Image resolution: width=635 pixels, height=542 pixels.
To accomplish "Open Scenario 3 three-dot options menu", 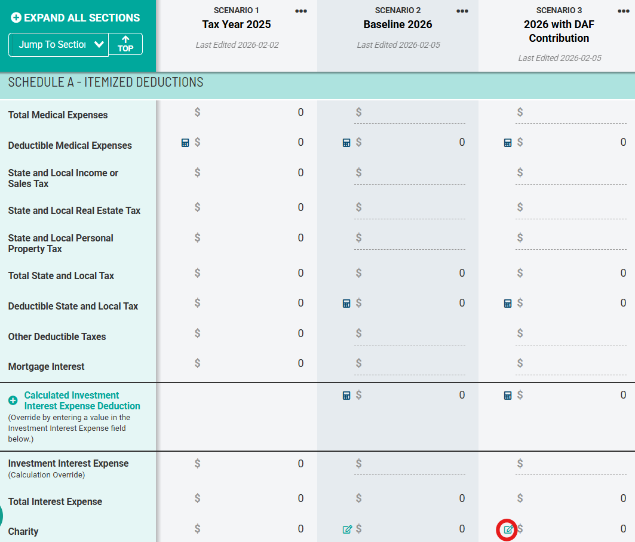I will (624, 11).
